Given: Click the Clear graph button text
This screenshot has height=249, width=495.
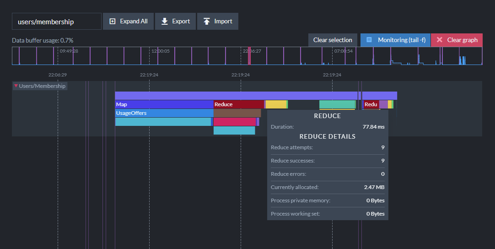Looking at the screenshot, I should [462, 40].
